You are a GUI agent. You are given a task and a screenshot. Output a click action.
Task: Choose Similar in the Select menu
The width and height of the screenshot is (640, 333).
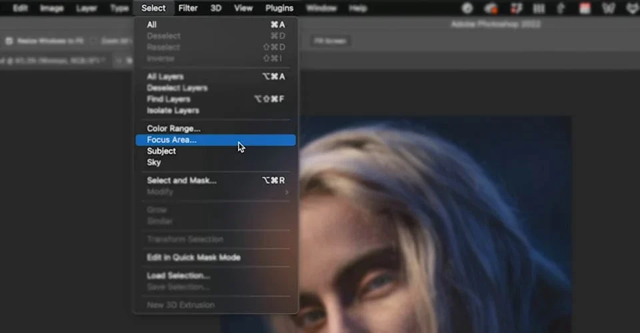point(215,221)
